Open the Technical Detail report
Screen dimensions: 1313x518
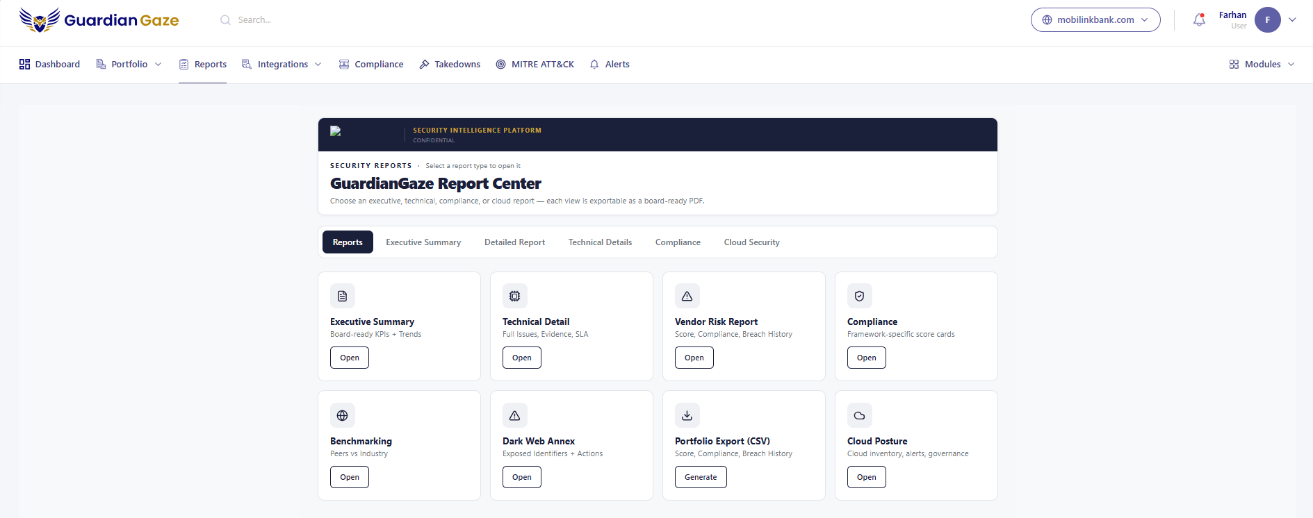click(522, 358)
